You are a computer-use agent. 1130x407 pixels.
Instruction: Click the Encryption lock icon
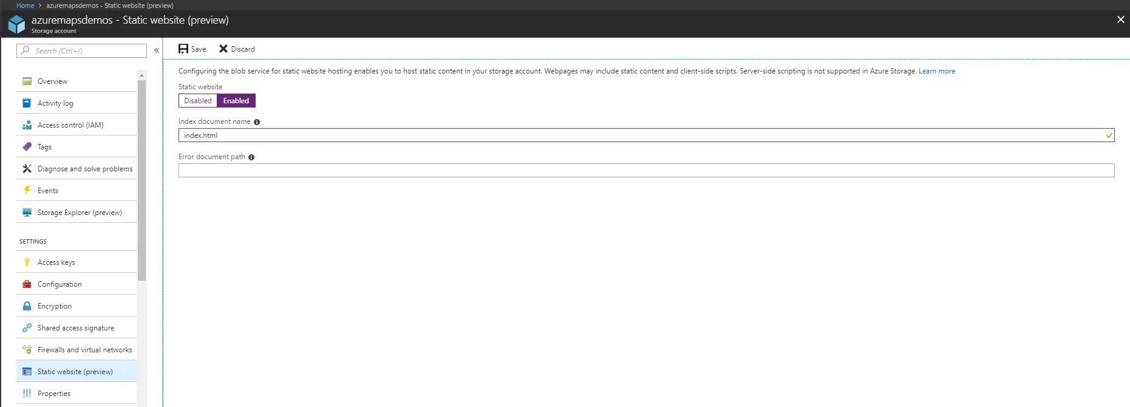click(27, 306)
